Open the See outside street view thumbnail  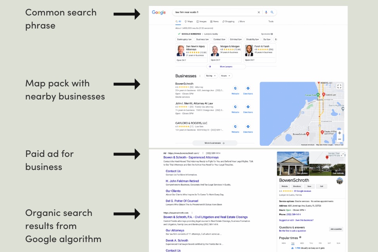(x=327, y=170)
